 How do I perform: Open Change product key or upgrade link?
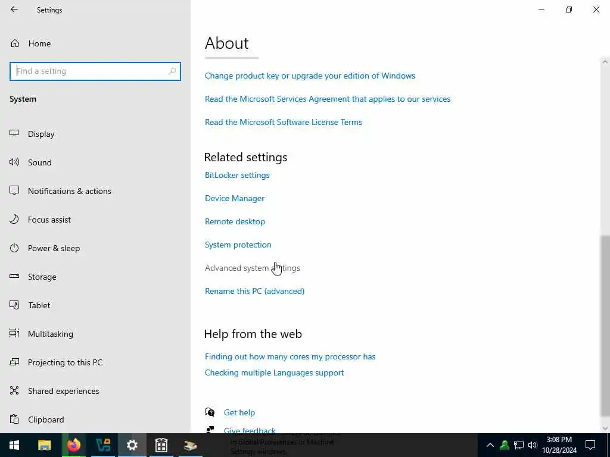310,76
